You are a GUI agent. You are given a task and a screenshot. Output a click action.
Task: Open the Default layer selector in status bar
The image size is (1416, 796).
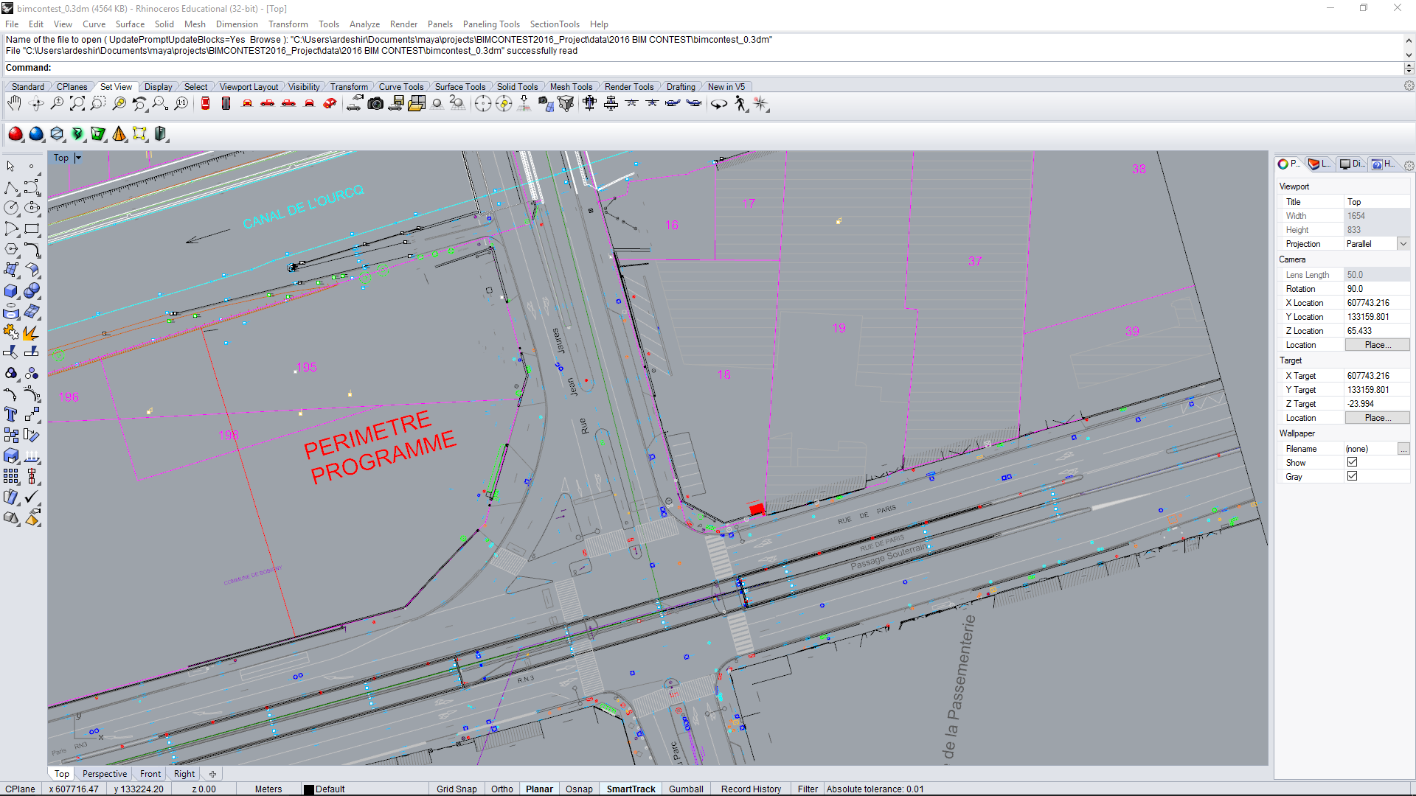coord(330,789)
